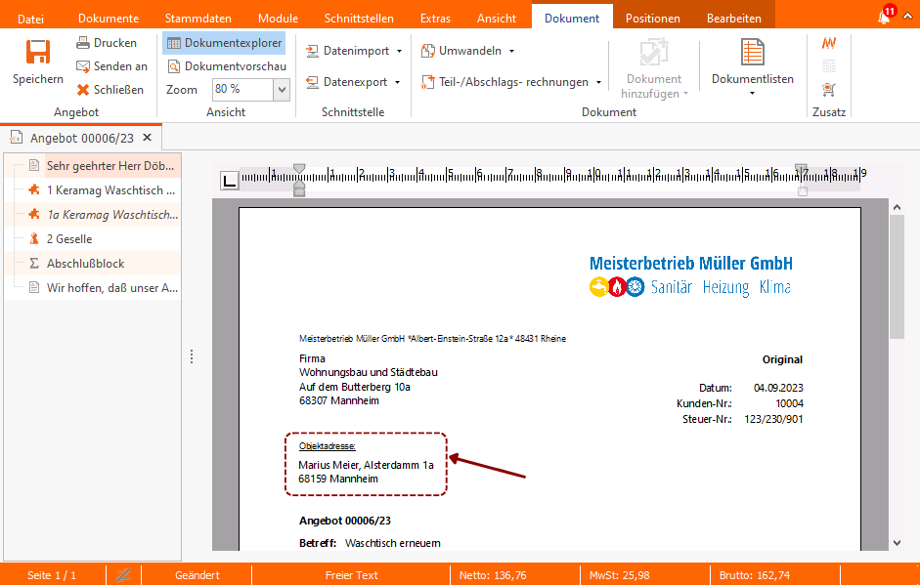Viewport: 920px width, 585px height.
Task: Expand the Umwandeln dropdown
Action: (511, 51)
